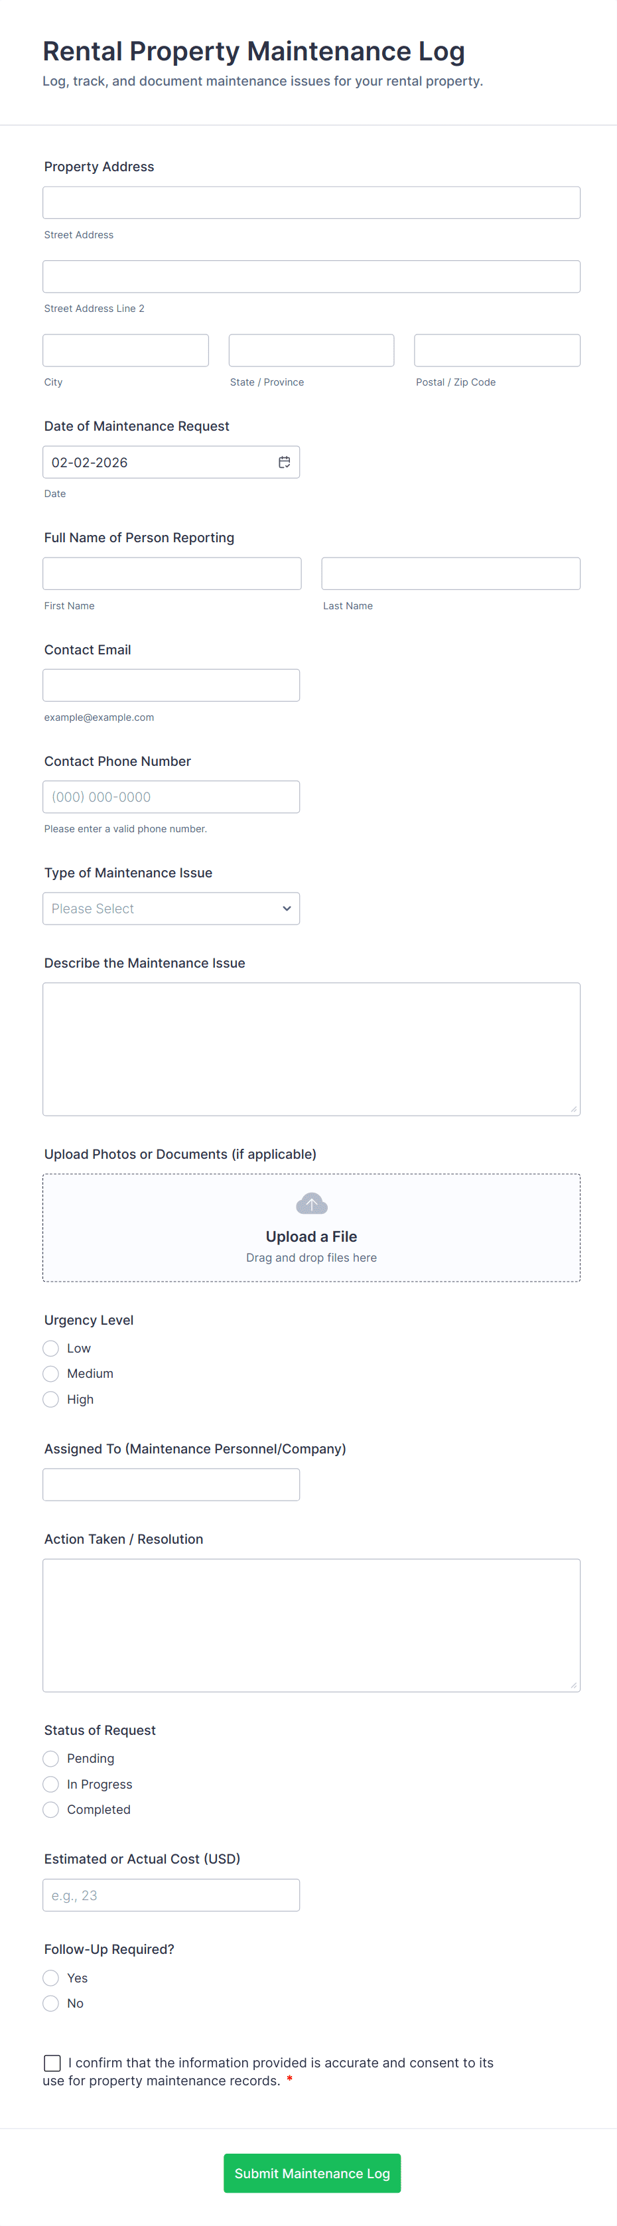This screenshot has height=2226, width=617.
Task: Click the Estimated or Actual Cost field
Action: (171, 1895)
